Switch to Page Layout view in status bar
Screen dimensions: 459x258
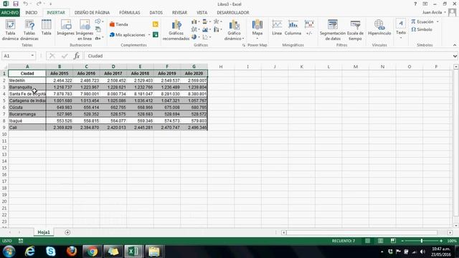pyautogui.click(x=380, y=241)
